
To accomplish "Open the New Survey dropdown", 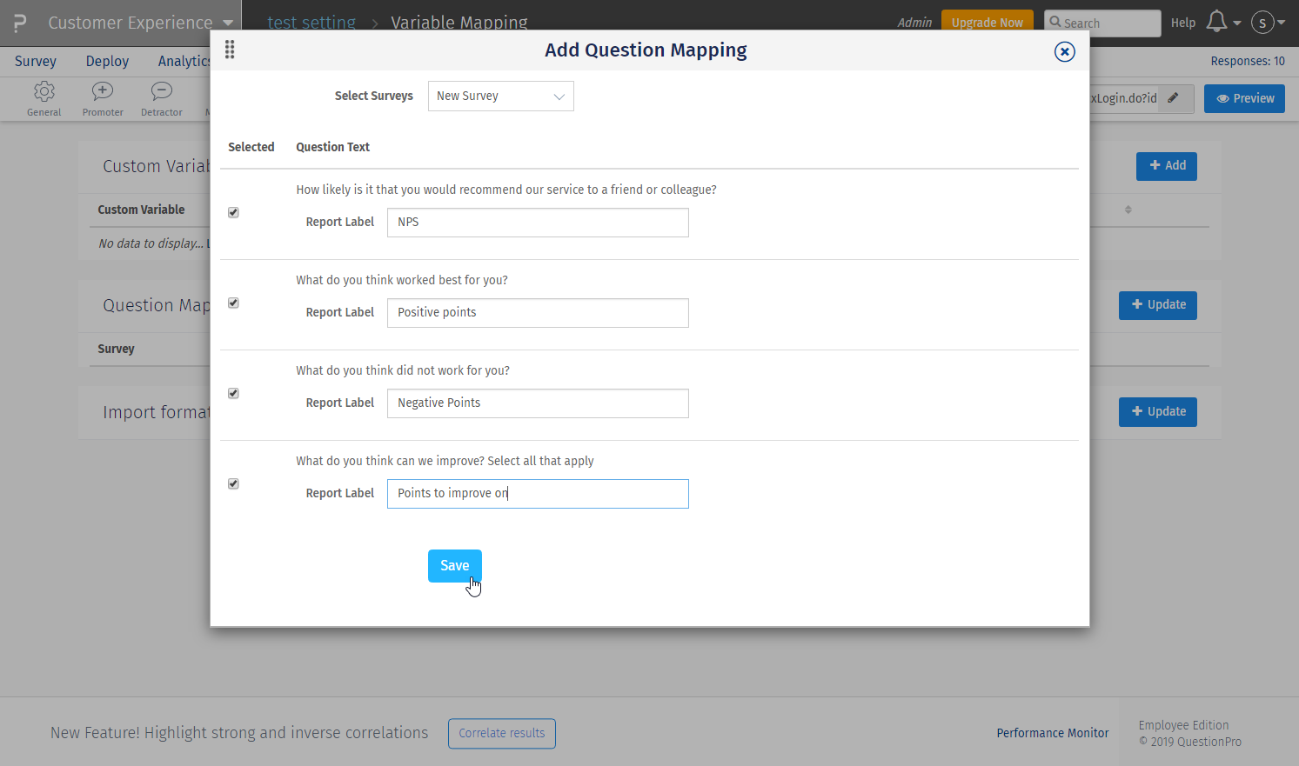I will pyautogui.click(x=500, y=96).
